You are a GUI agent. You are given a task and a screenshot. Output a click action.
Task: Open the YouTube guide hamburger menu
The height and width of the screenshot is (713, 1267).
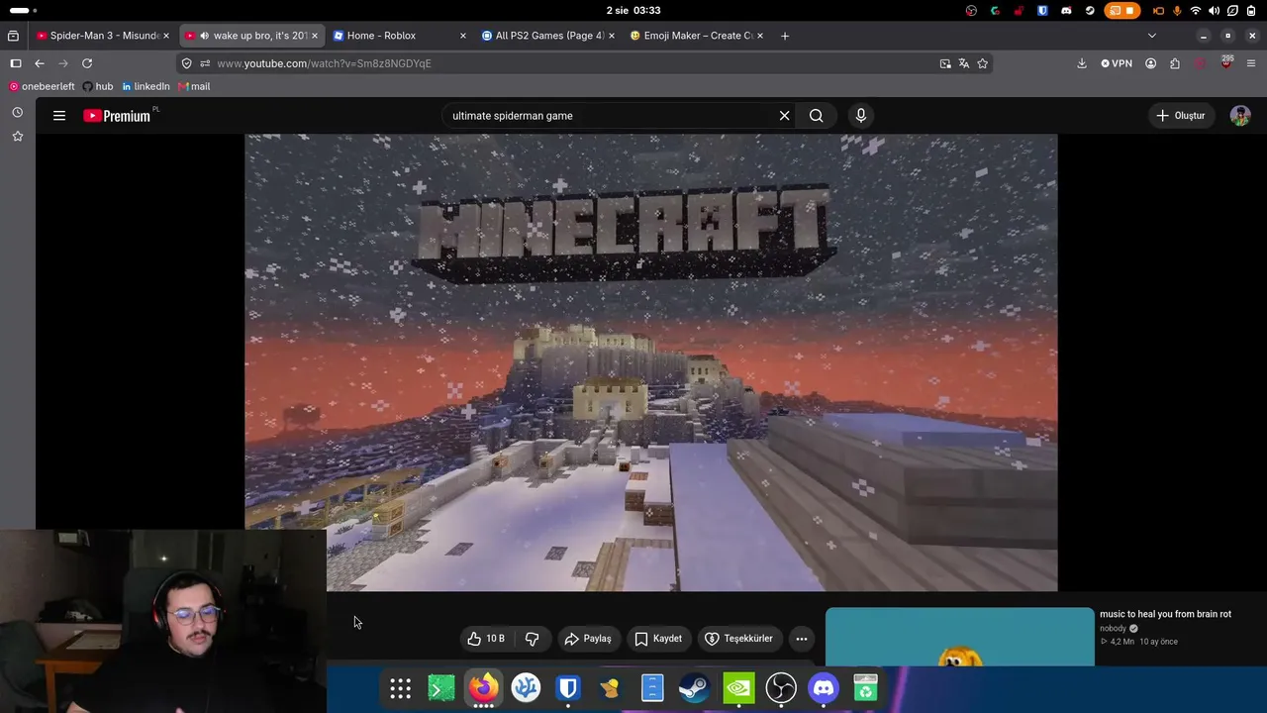59,116
